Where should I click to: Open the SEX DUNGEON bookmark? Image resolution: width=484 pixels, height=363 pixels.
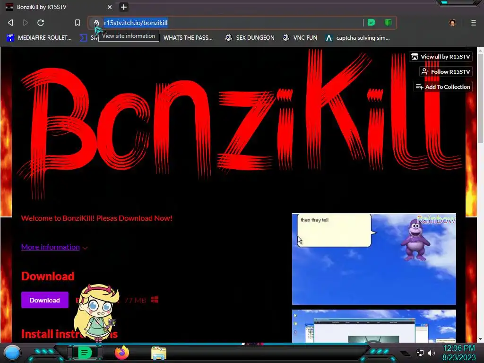coord(250,38)
